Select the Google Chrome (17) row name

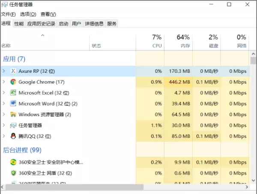click(42, 82)
